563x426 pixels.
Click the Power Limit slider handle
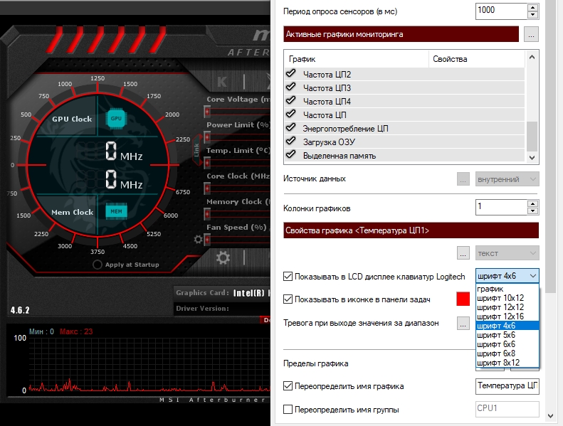207,137
